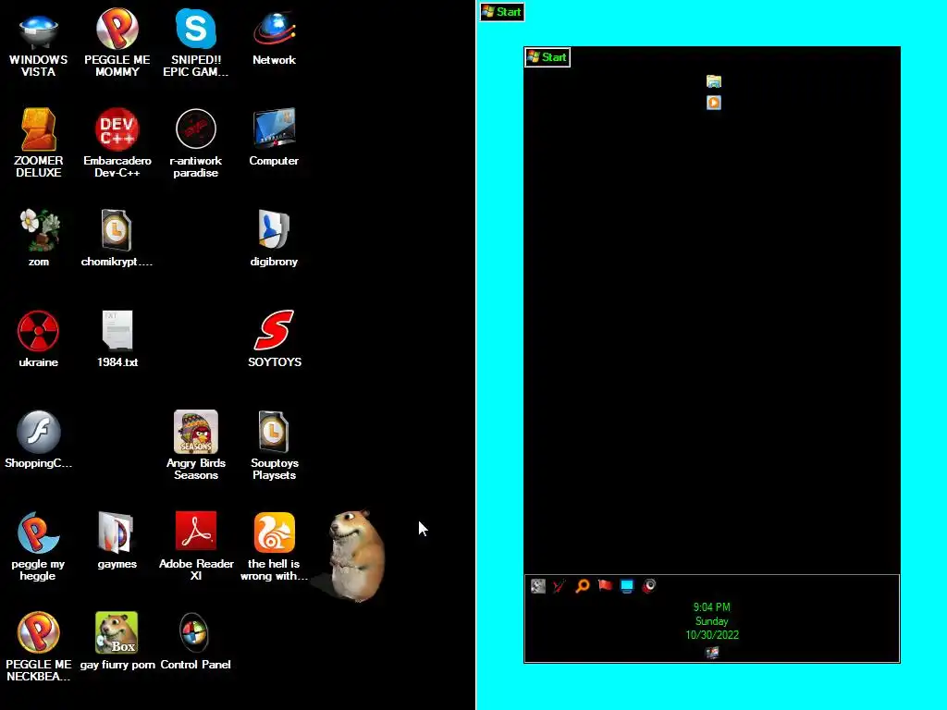947x710 pixels.
Task: Select the r-antiwork paradise icon
Action: coord(196,143)
